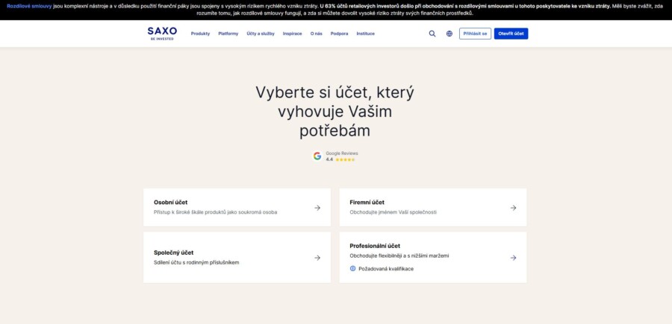672x324 pixels.
Task: Select the Osobní účet title
Action: tap(170, 202)
